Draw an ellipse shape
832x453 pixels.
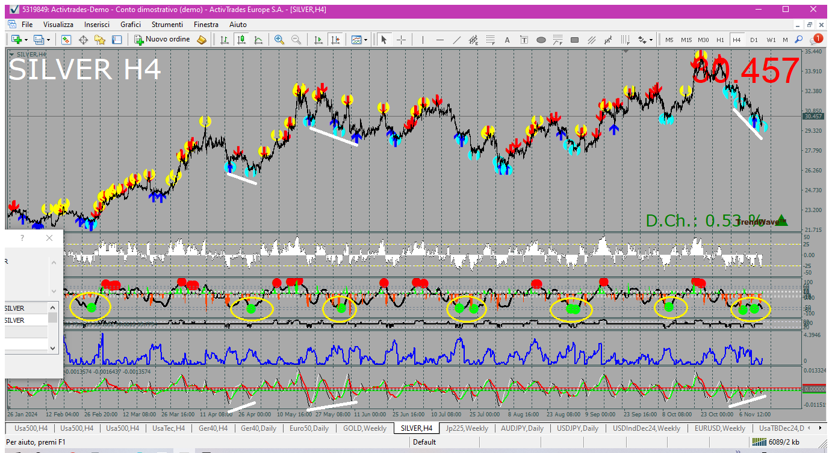(541, 40)
